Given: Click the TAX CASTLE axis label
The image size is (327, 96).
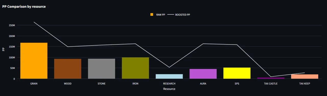Looking at the screenshot, I should [x=271, y=84].
